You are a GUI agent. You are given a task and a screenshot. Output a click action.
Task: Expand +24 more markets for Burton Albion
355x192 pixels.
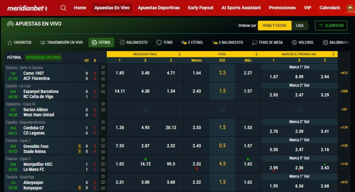coord(344,109)
